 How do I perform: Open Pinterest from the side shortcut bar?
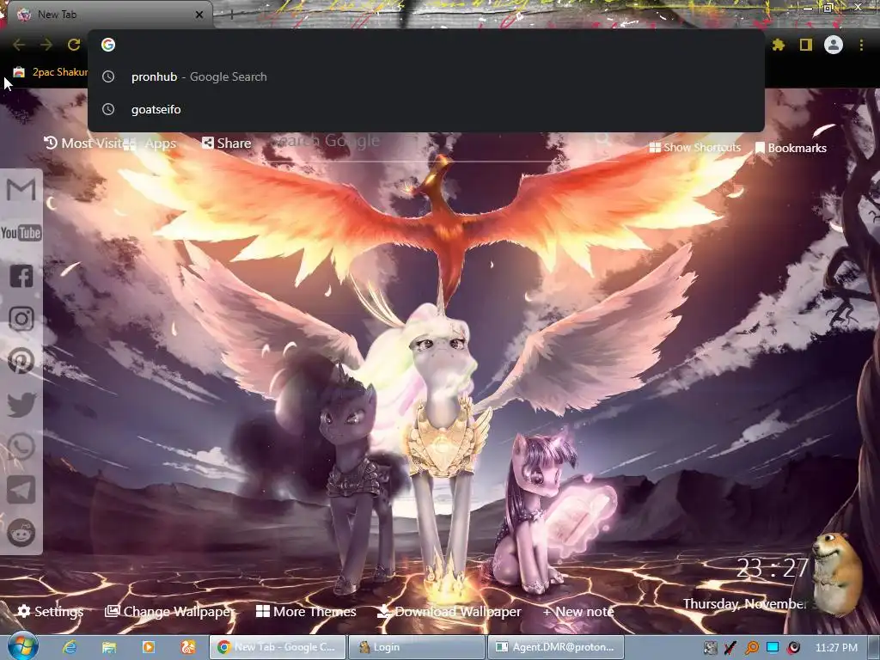pyautogui.click(x=21, y=362)
